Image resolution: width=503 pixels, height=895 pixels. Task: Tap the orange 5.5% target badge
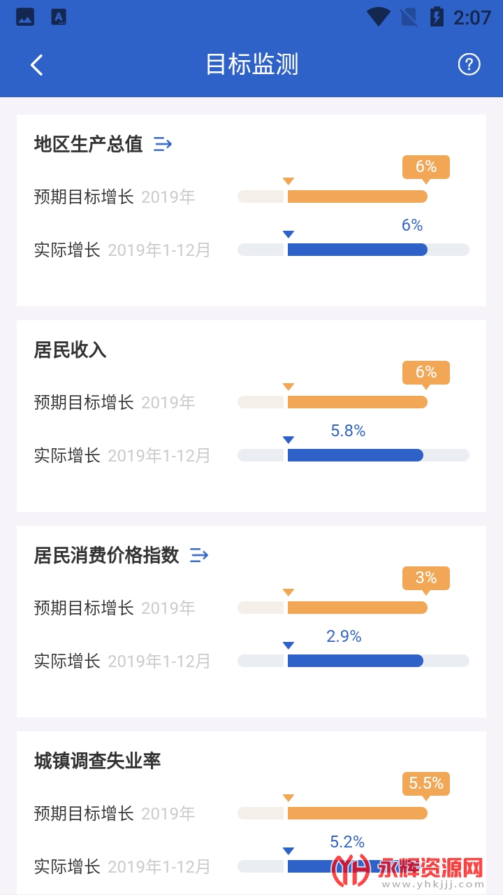(425, 784)
